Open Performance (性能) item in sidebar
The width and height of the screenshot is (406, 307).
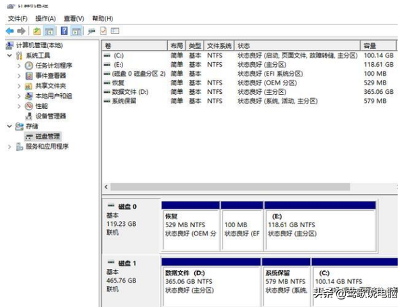tap(41, 105)
